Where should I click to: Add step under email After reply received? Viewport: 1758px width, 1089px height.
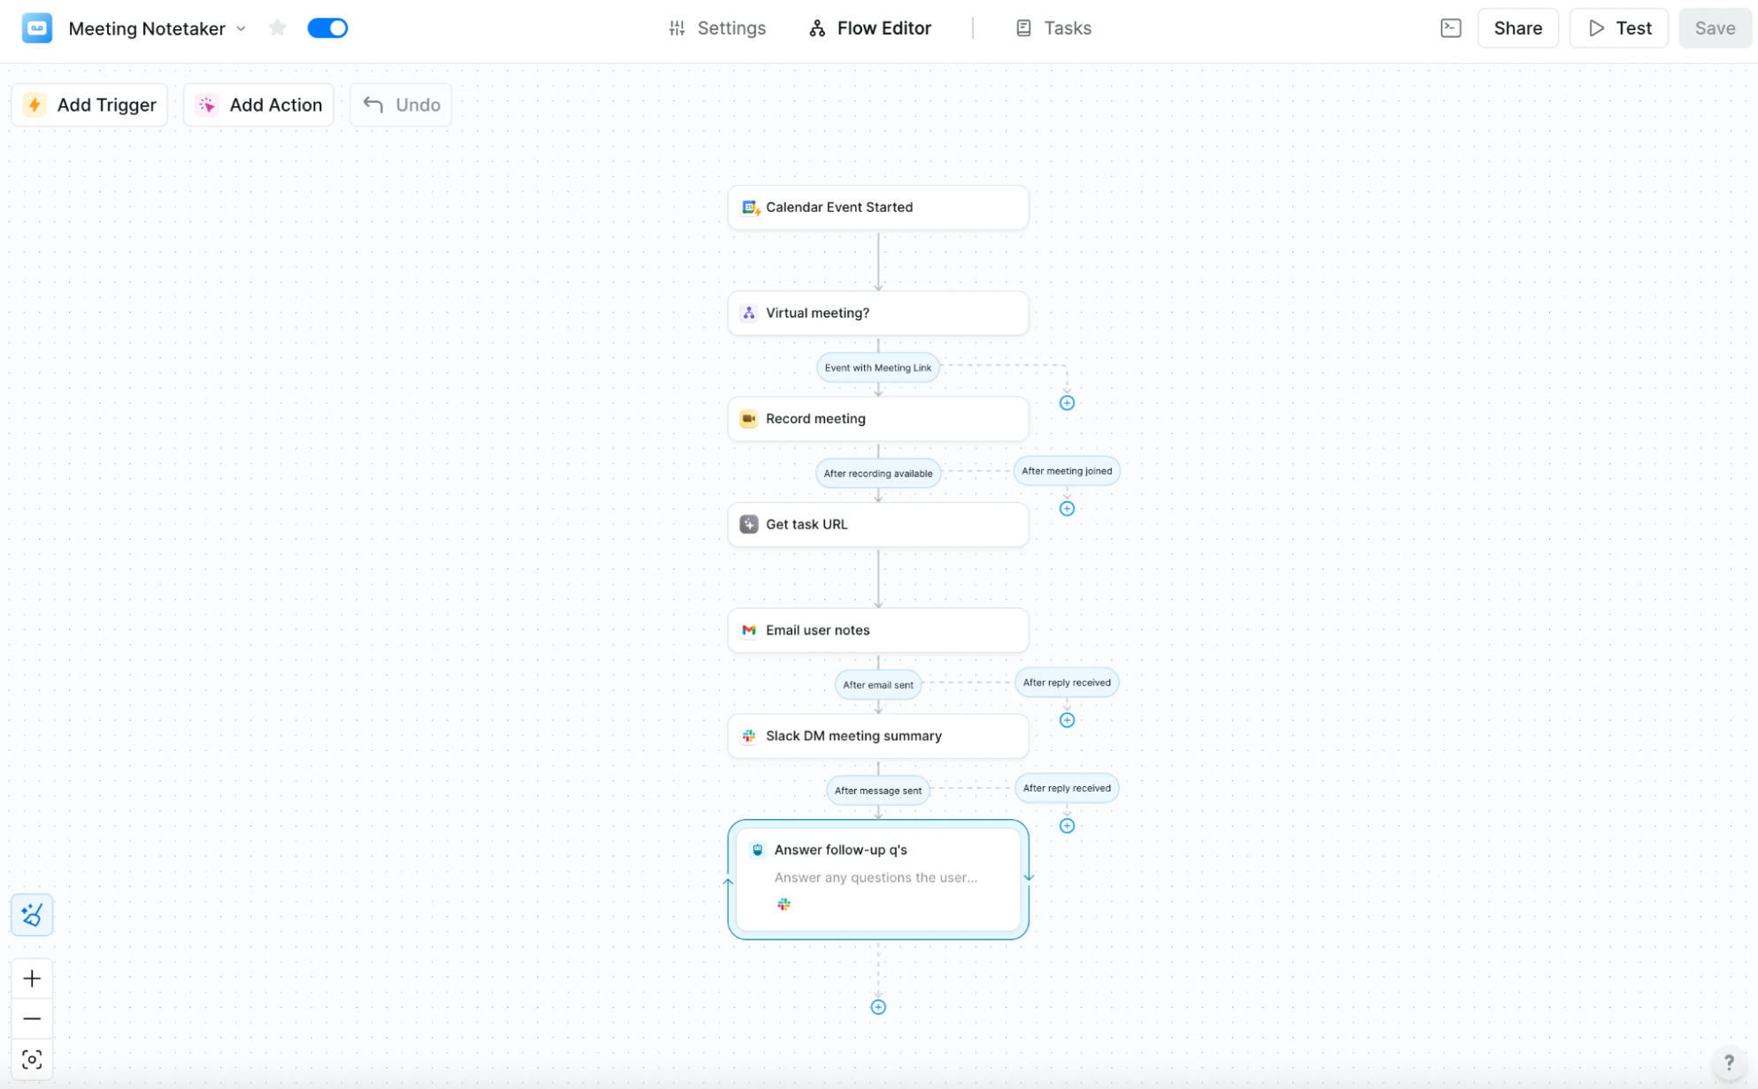click(x=1067, y=720)
